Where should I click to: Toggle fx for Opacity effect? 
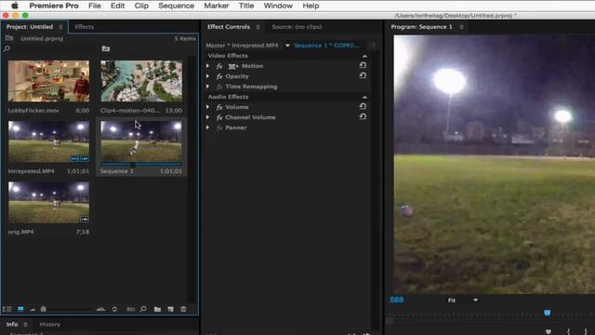click(219, 76)
